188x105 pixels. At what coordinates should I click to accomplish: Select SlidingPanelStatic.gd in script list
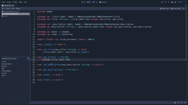[x=16, y=14]
